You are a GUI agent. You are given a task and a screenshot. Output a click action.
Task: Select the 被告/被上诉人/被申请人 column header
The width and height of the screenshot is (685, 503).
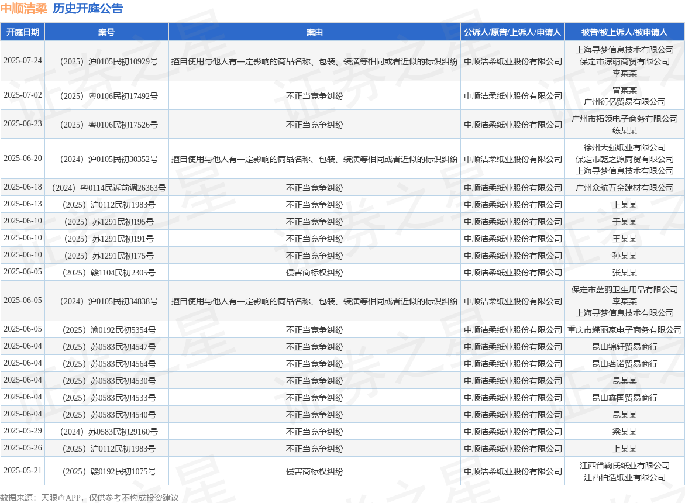tap(624, 32)
